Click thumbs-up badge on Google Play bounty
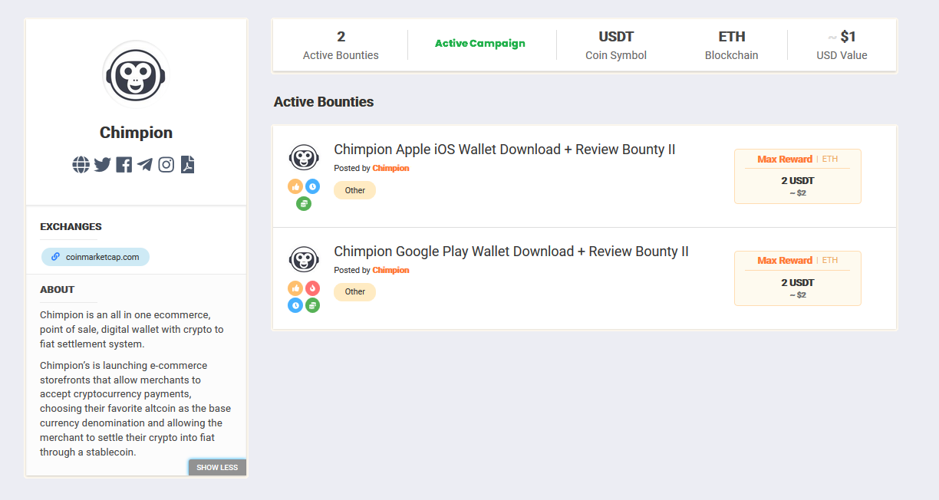Viewport: 939px width, 500px height. click(295, 288)
